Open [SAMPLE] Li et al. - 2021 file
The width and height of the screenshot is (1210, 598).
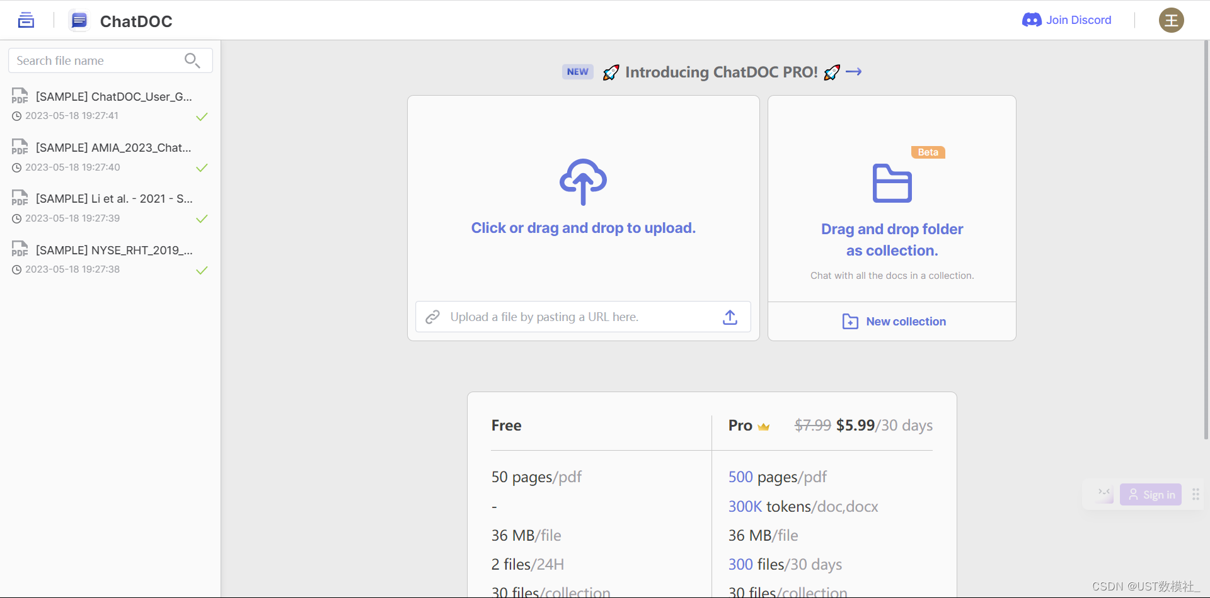pyautogui.click(x=114, y=198)
